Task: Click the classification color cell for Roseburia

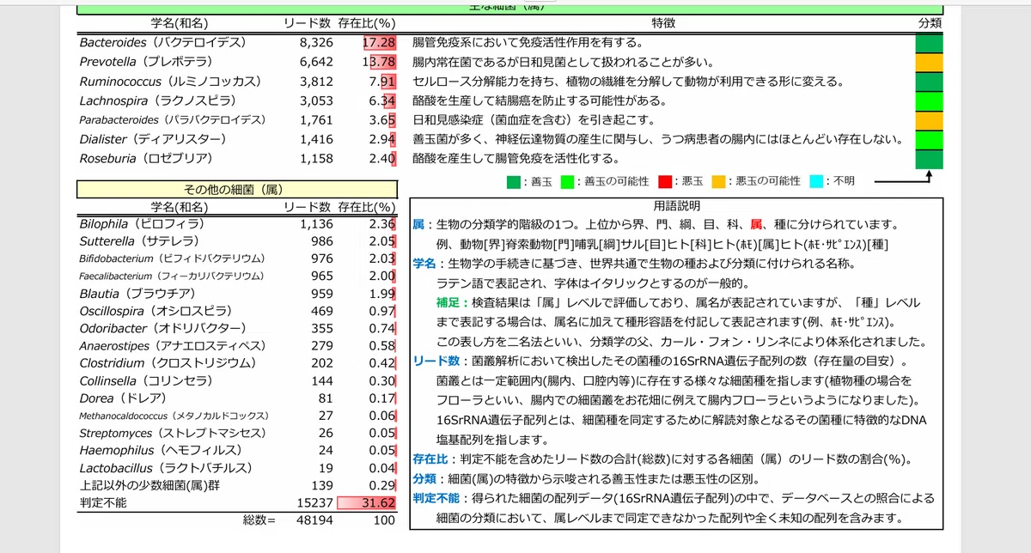Action: click(x=930, y=159)
